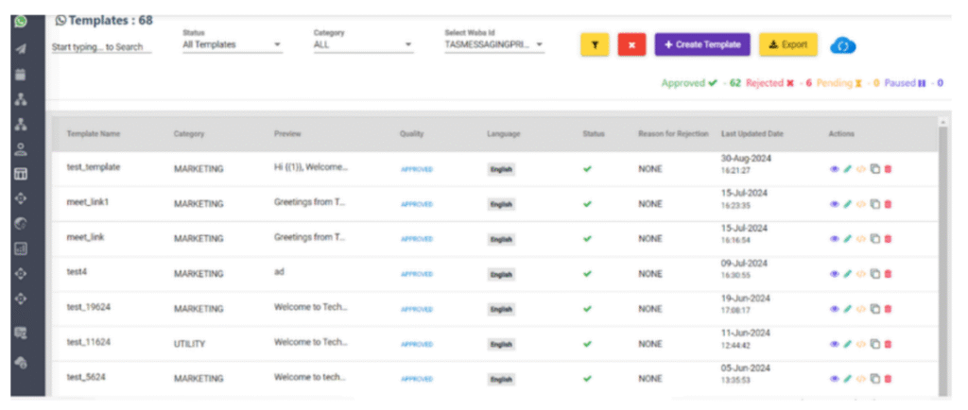The image size is (968, 410).
Task: Open code view for the test4 template
Action: pos(861,274)
